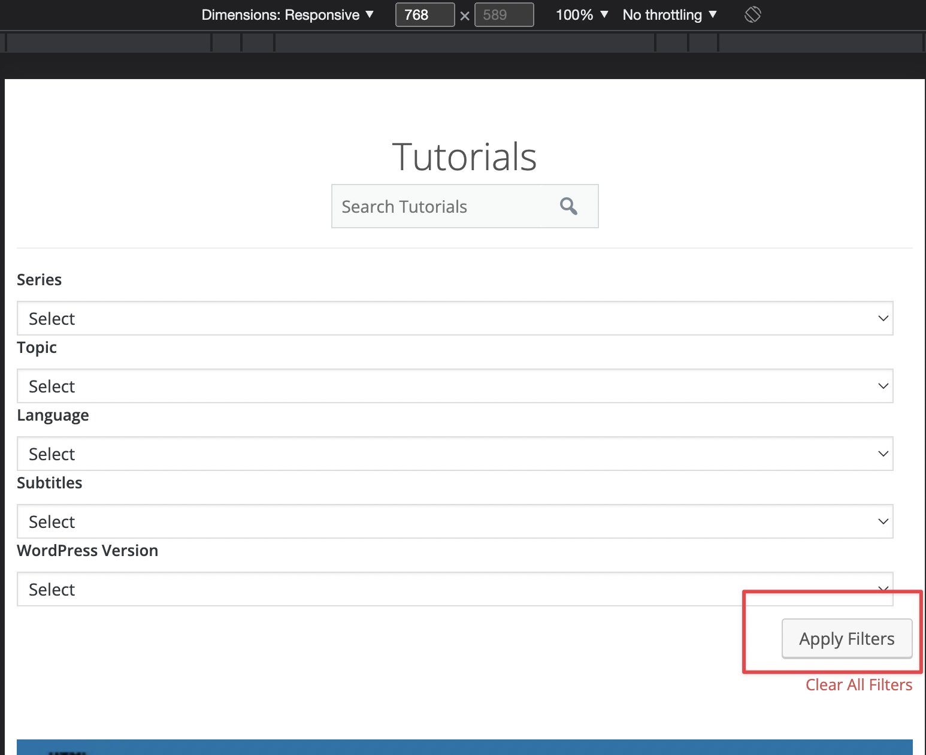
Task: Click the Language filter label
Action: (53, 415)
